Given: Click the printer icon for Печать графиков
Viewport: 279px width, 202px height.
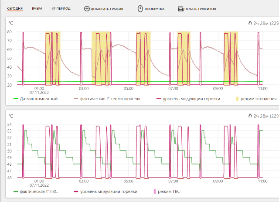Looking at the screenshot, I should [x=180, y=9].
